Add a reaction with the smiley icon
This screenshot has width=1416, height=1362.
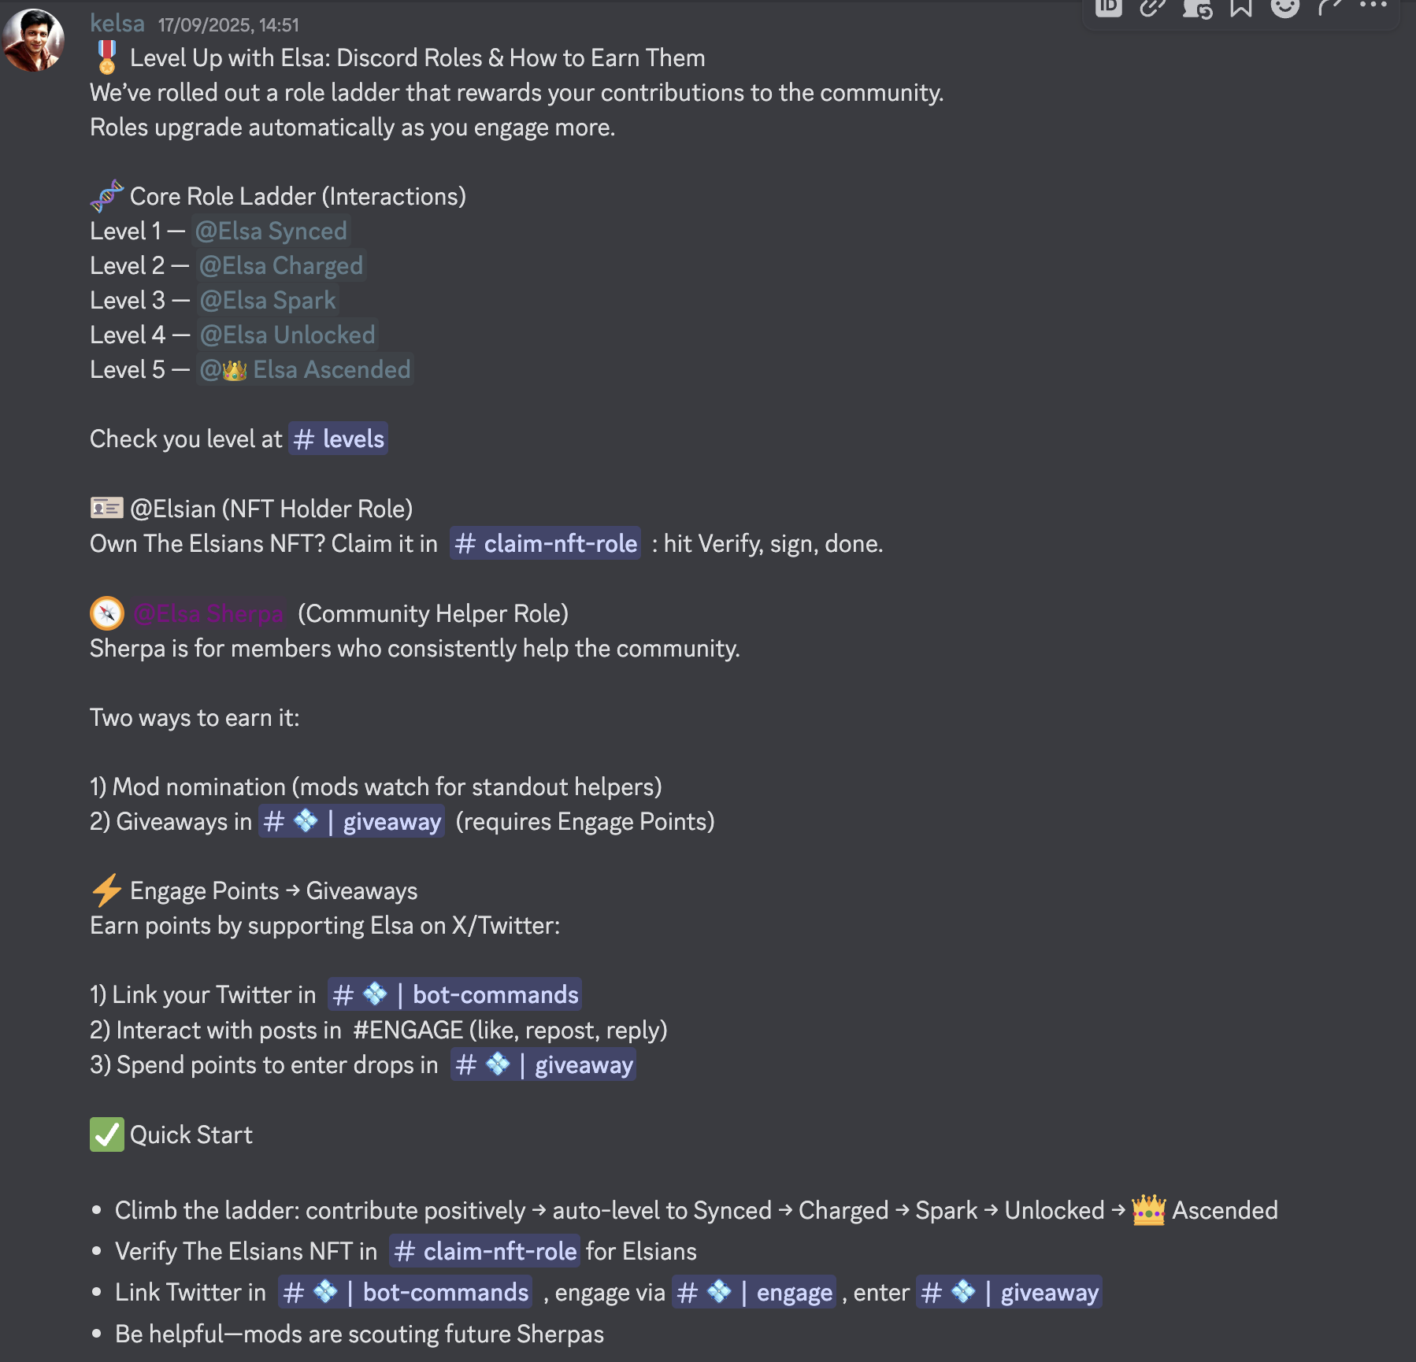(1285, 7)
